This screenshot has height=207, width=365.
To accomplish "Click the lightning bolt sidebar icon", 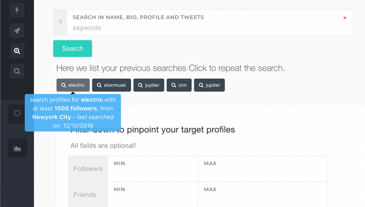I will point(17,10).
